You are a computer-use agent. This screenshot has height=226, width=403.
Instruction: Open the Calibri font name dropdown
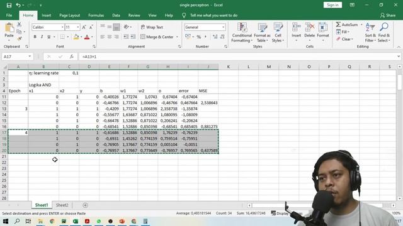pyautogui.click(x=62, y=27)
